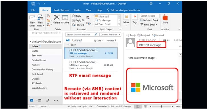The image size is (209, 110).
Task: Open the Address Book
Action: click(149, 20)
